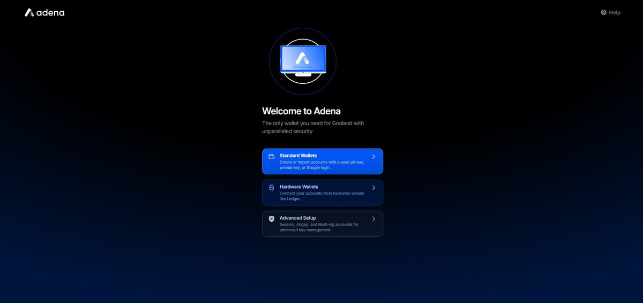The image size is (643, 303).
Task: Click the Hardware Wallets chevron arrow
Action: click(373, 188)
